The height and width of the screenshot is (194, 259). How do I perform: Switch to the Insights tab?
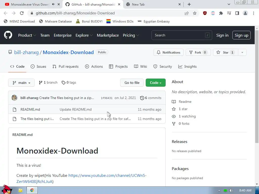[187, 66]
